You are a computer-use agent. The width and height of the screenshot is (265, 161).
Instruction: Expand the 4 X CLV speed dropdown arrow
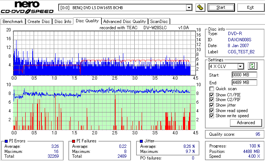(240, 66)
